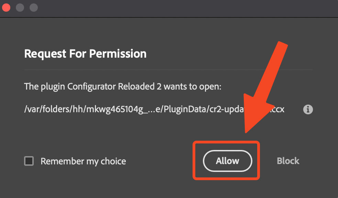Select the middle gray circle in titlebar
The image size is (338, 198).
[20, 7]
